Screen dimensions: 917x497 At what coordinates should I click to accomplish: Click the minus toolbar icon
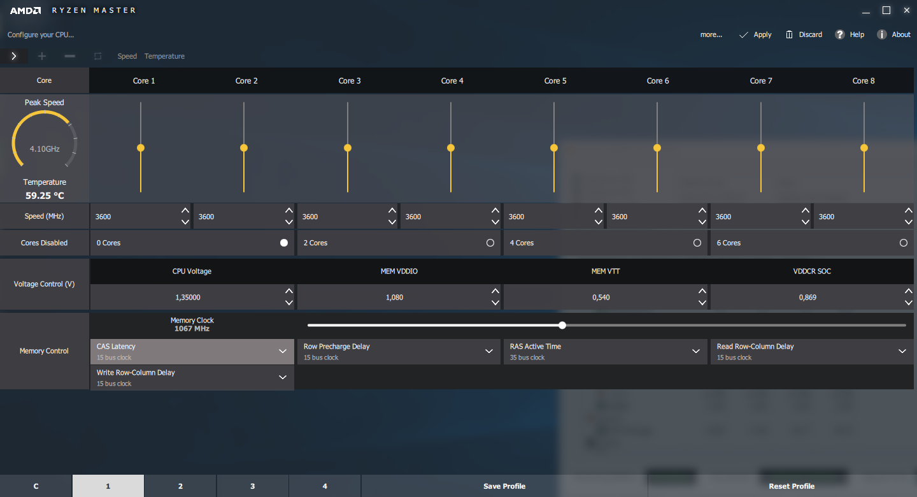pos(70,56)
